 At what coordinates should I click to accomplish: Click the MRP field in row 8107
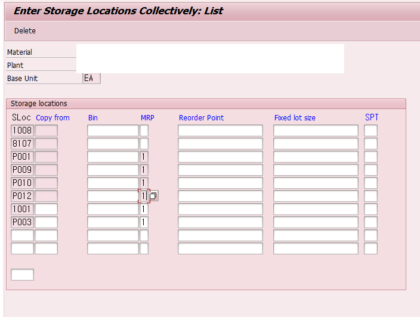point(144,144)
